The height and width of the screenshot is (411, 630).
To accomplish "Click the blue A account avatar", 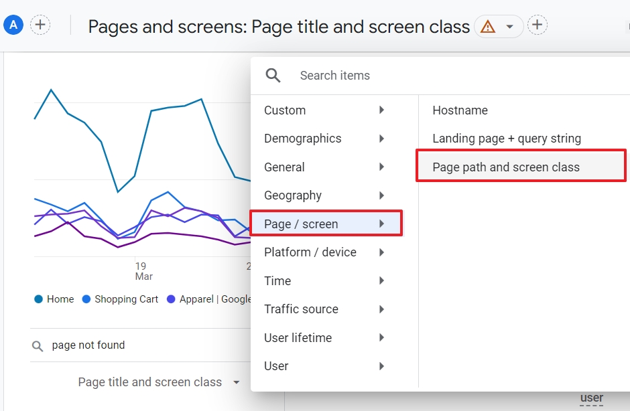I will (13, 25).
